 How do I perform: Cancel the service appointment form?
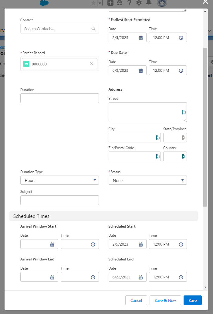coord(136,300)
